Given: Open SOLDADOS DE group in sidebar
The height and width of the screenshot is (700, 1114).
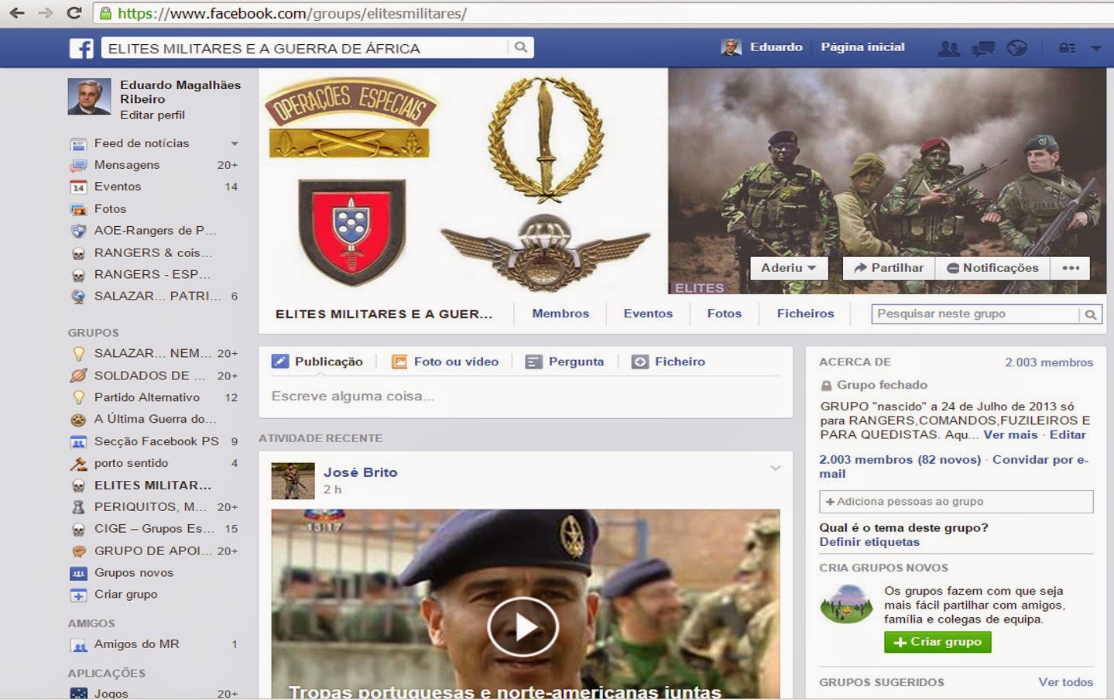Looking at the screenshot, I should (x=153, y=376).
